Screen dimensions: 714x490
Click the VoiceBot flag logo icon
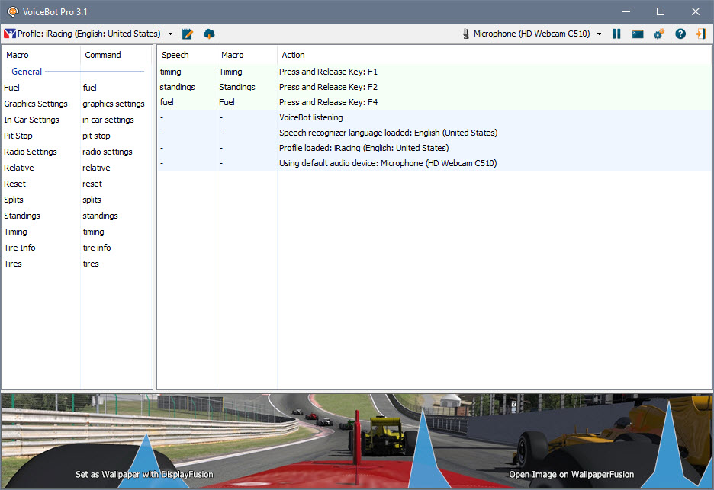coord(11,34)
